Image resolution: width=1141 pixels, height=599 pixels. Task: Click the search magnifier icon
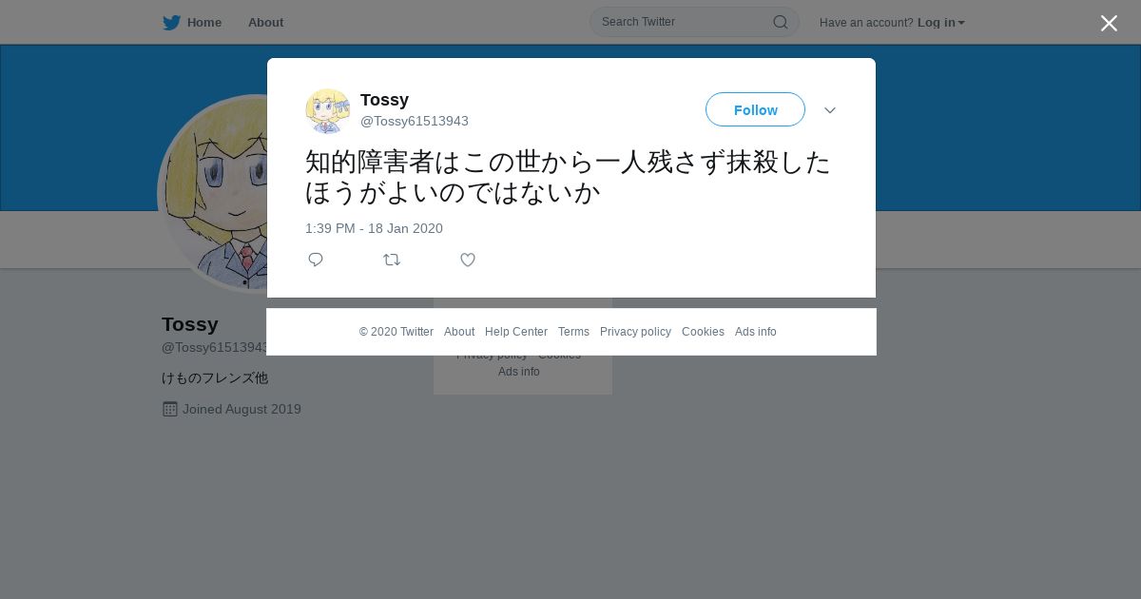click(781, 22)
